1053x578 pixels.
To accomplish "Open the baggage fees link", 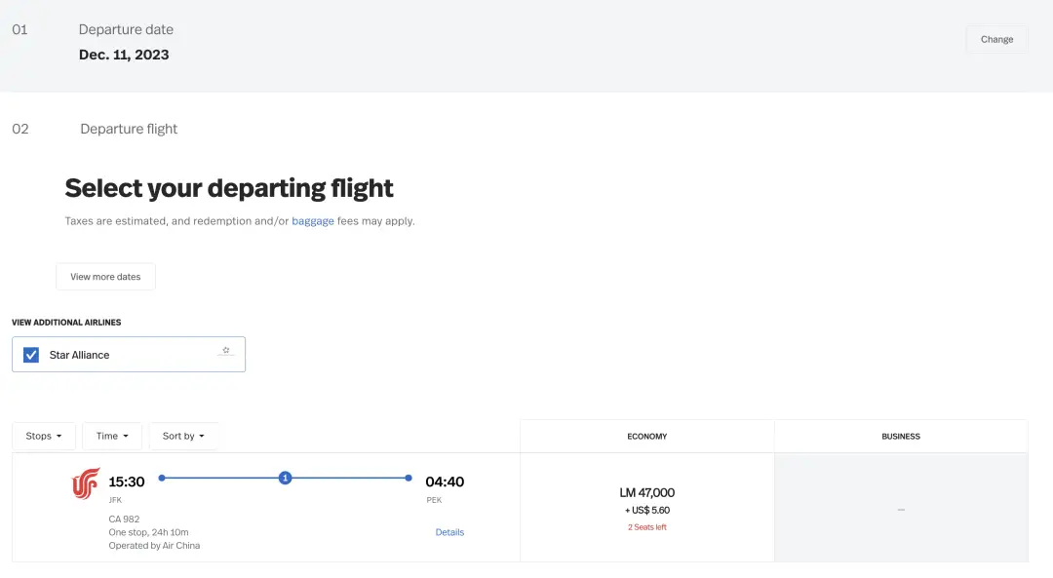I will 313,221.
